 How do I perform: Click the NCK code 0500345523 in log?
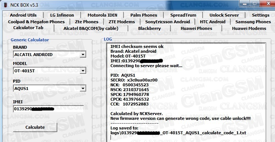pyautogui.click(x=136, y=85)
